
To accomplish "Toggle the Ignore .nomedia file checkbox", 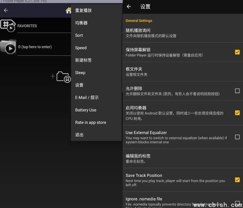I will pos(237,203).
